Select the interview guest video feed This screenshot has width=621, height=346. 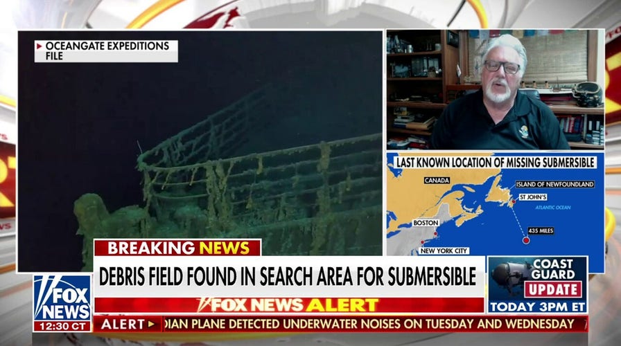pyautogui.click(x=496, y=90)
